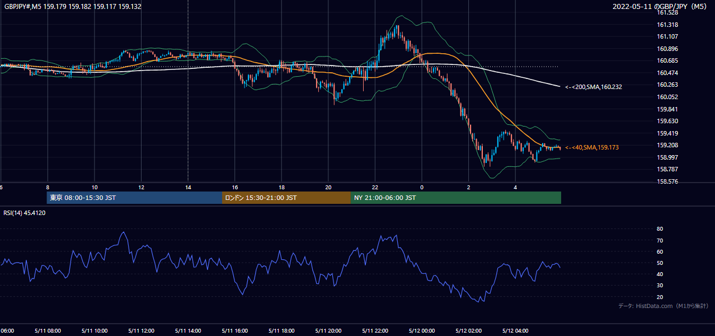Click the hour 12 label under price chart

click(x=141, y=188)
